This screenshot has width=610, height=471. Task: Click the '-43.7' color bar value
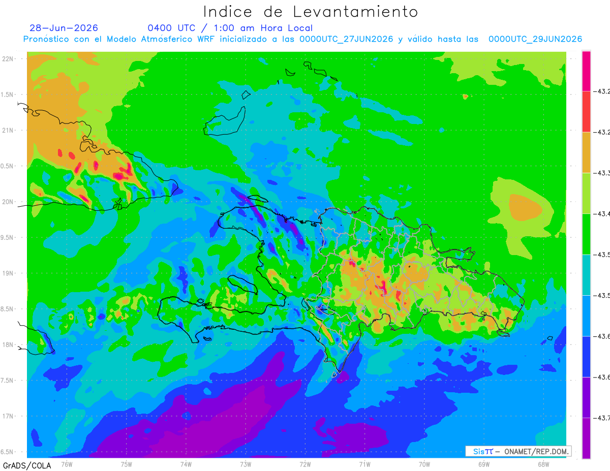602,418
